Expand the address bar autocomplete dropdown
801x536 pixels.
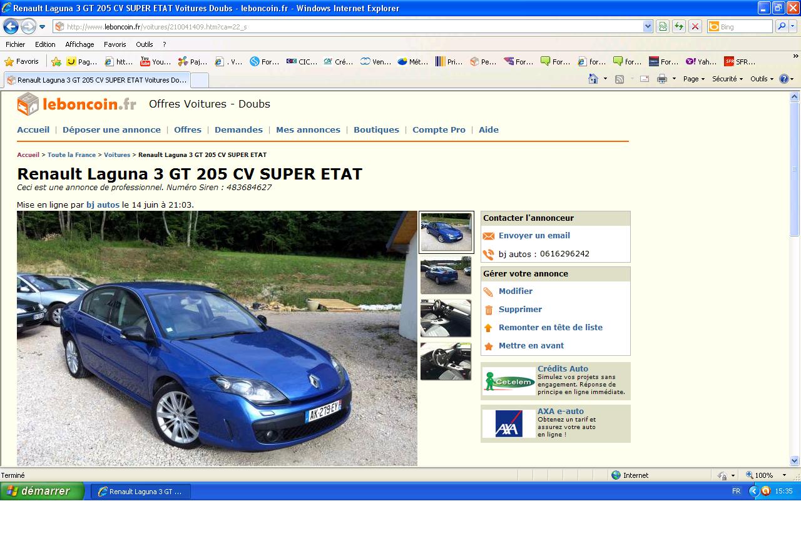click(648, 27)
